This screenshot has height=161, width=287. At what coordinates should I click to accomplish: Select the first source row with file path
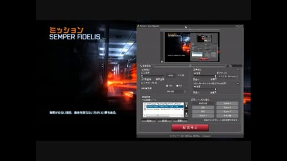tap(163, 104)
